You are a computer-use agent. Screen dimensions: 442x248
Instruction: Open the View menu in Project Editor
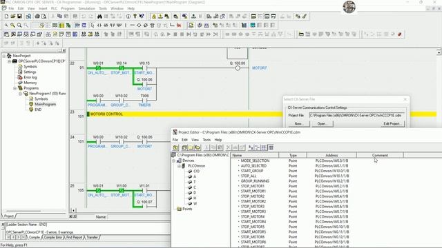coord(195,140)
